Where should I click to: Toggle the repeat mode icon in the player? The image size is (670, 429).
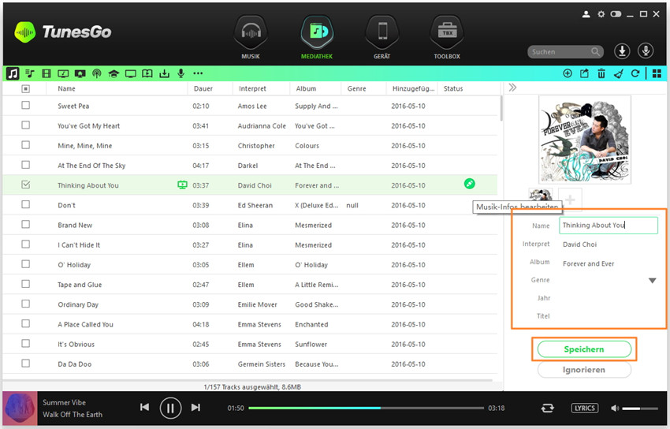[x=547, y=408]
